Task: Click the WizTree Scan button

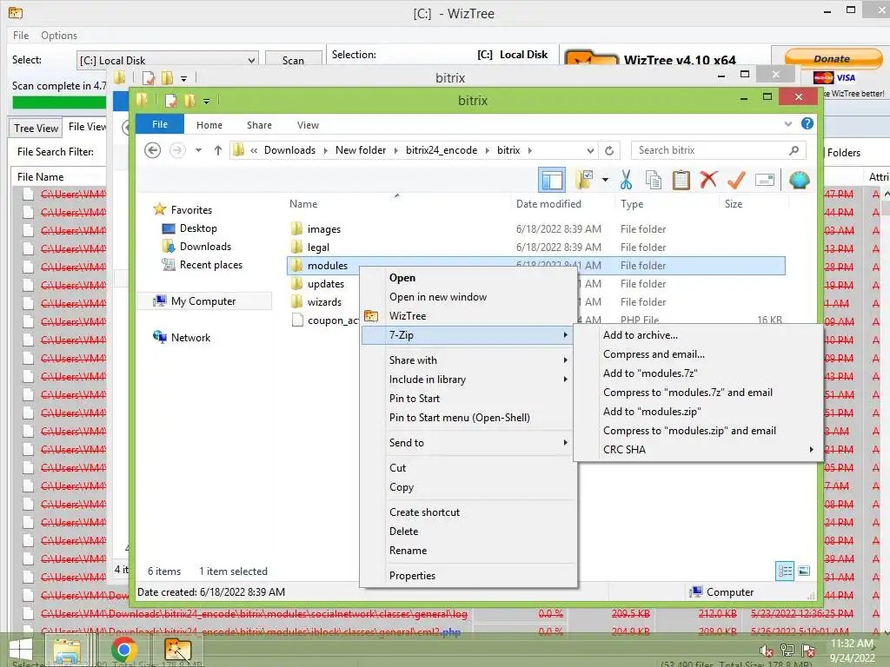Action: click(x=293, y=60)
